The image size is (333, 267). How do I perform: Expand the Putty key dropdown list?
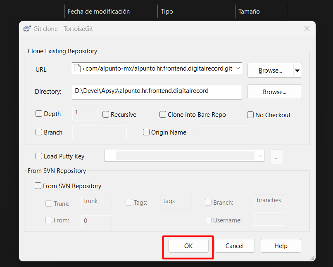[x=260, y=156]
